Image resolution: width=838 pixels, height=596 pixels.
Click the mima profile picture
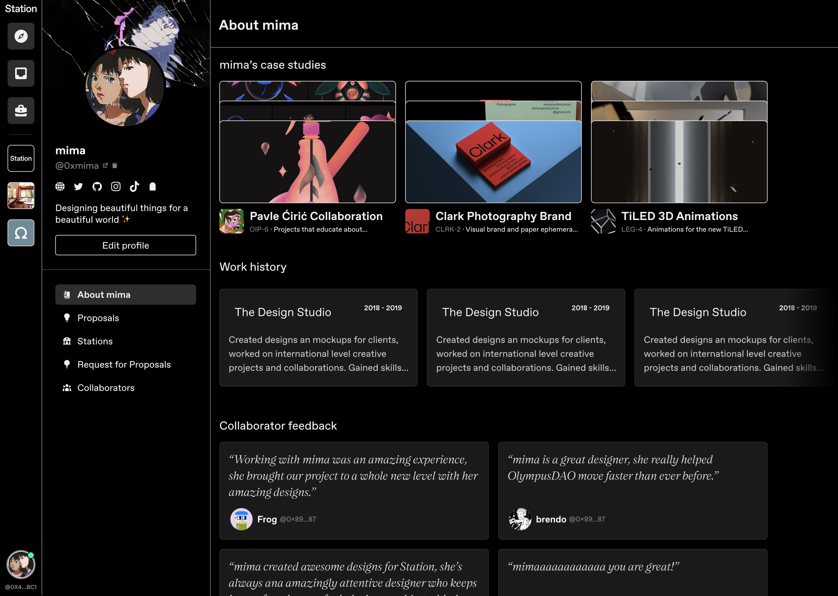coord(125,87)
